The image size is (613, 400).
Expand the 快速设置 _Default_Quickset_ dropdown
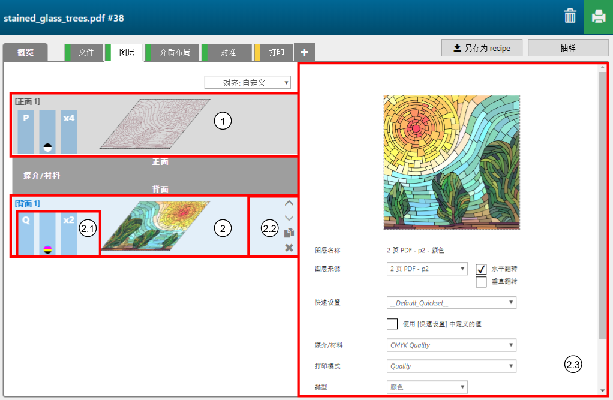[452, 303]
